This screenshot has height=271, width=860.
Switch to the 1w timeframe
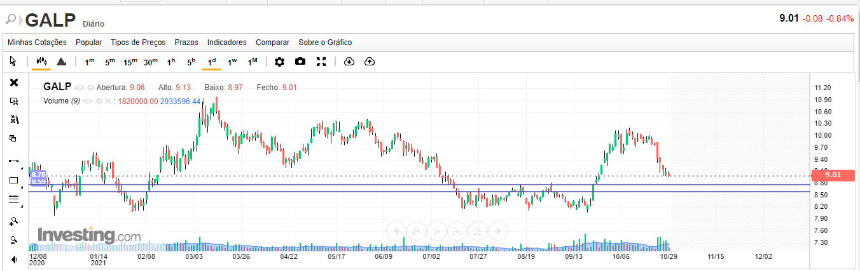coord(232,62)
